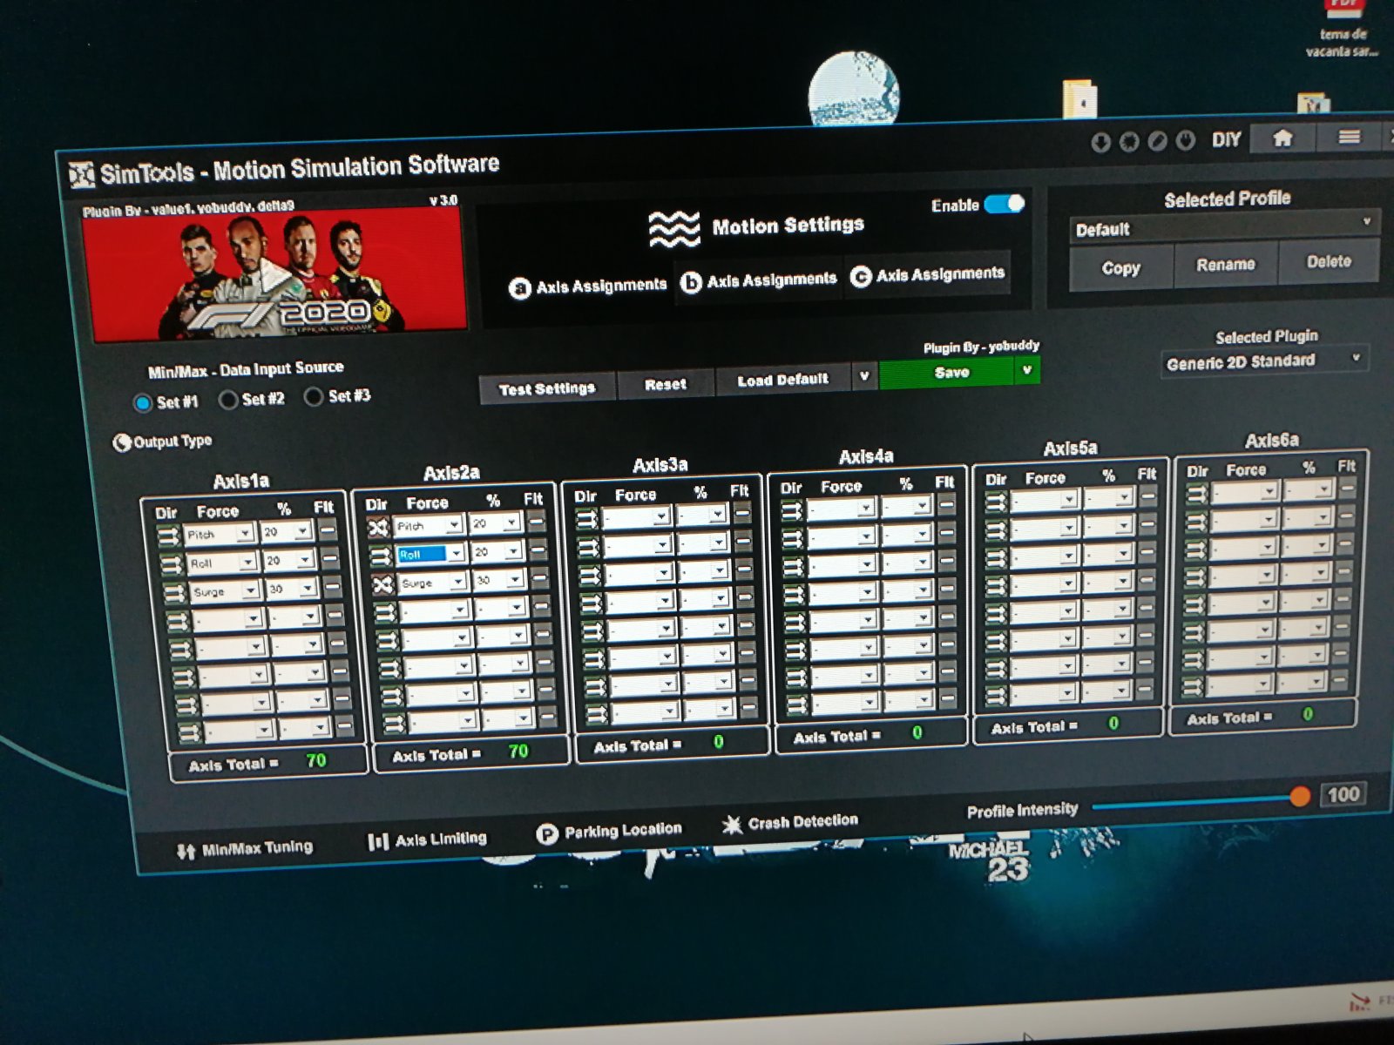The height and width of the screenshot is (1045, 1394).
Task: Open Axis2a Surge force dropdown
Action: (434, 581)
